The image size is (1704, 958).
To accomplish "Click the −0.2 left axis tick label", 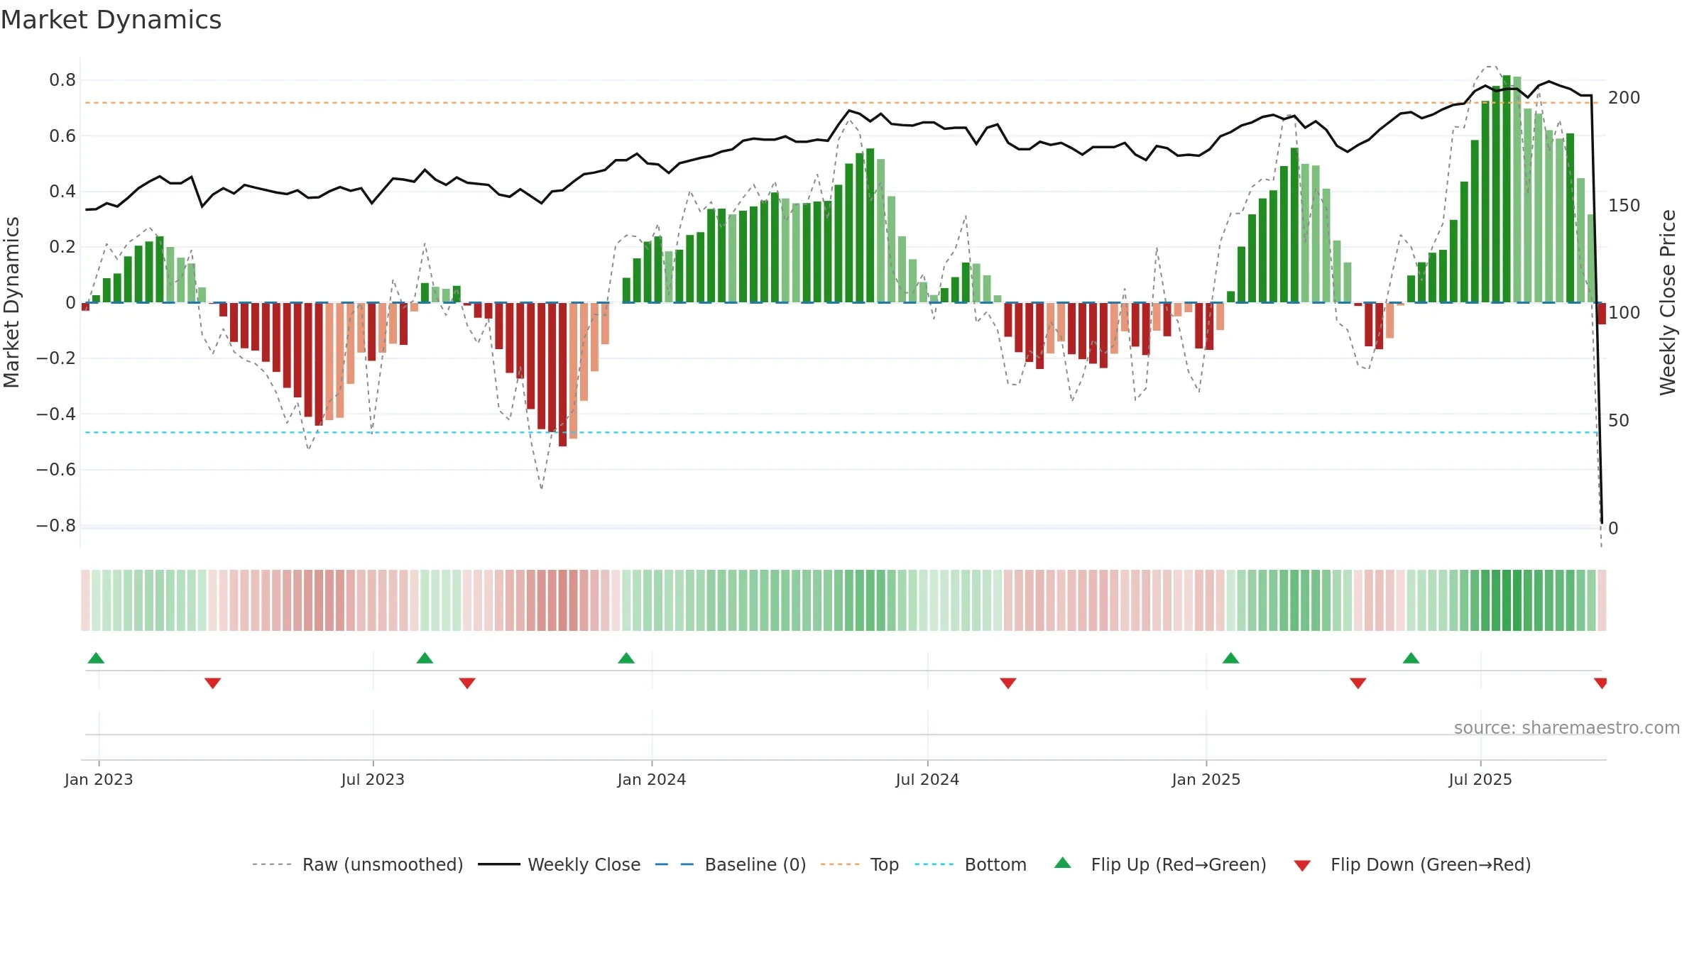I will 56,358.
